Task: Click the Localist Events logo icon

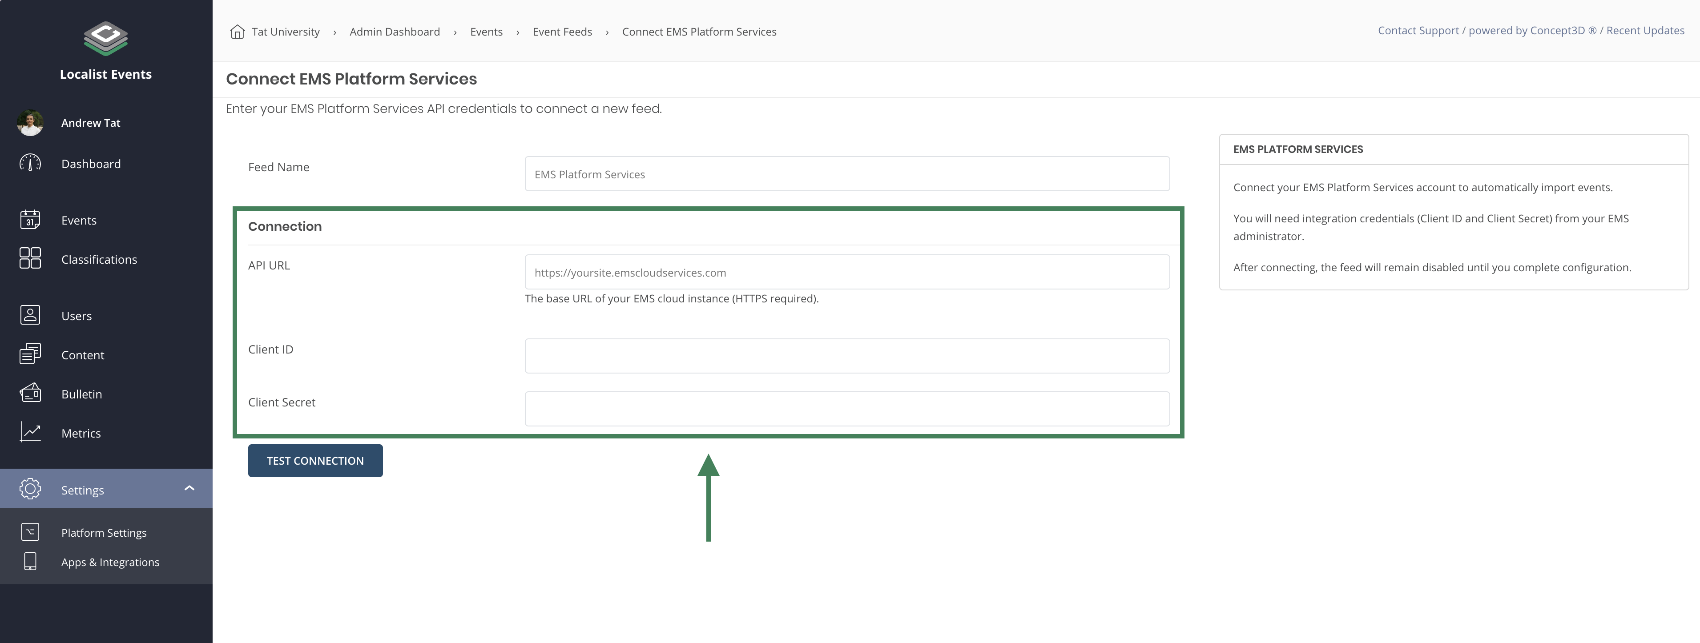Action: coord(105,38)
